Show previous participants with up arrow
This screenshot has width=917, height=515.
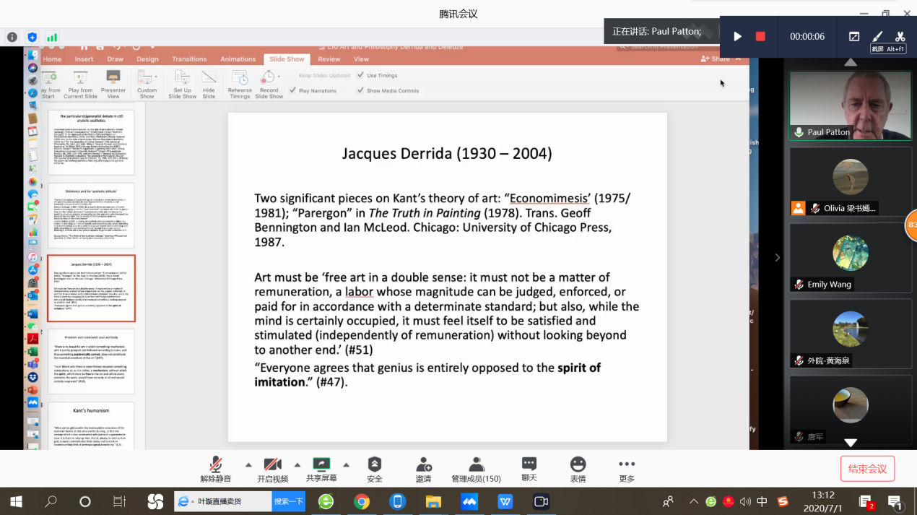pyautogui.click(x=851, y=62)
